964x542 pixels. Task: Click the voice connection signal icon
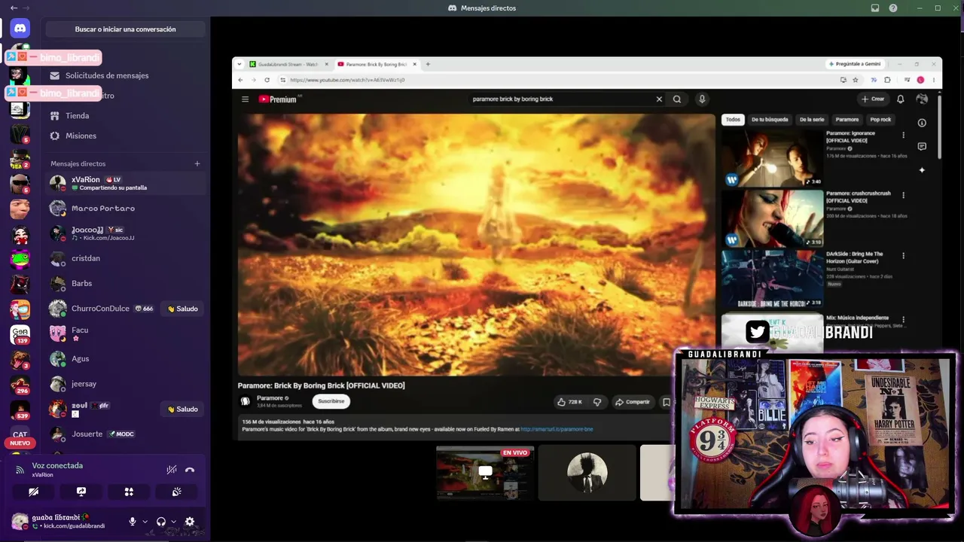[x=20, y=470]
